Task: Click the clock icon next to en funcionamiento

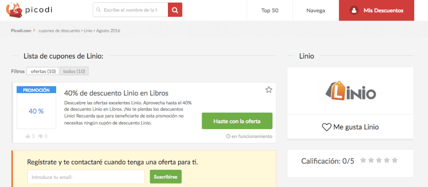Action: (228, 136)
